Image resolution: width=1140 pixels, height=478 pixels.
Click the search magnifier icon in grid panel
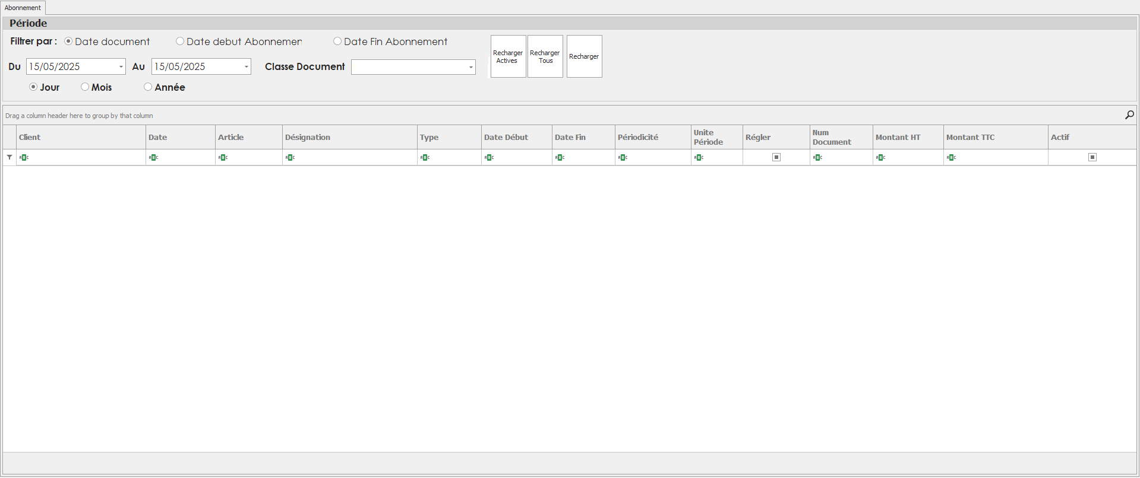pos(1129,115)
